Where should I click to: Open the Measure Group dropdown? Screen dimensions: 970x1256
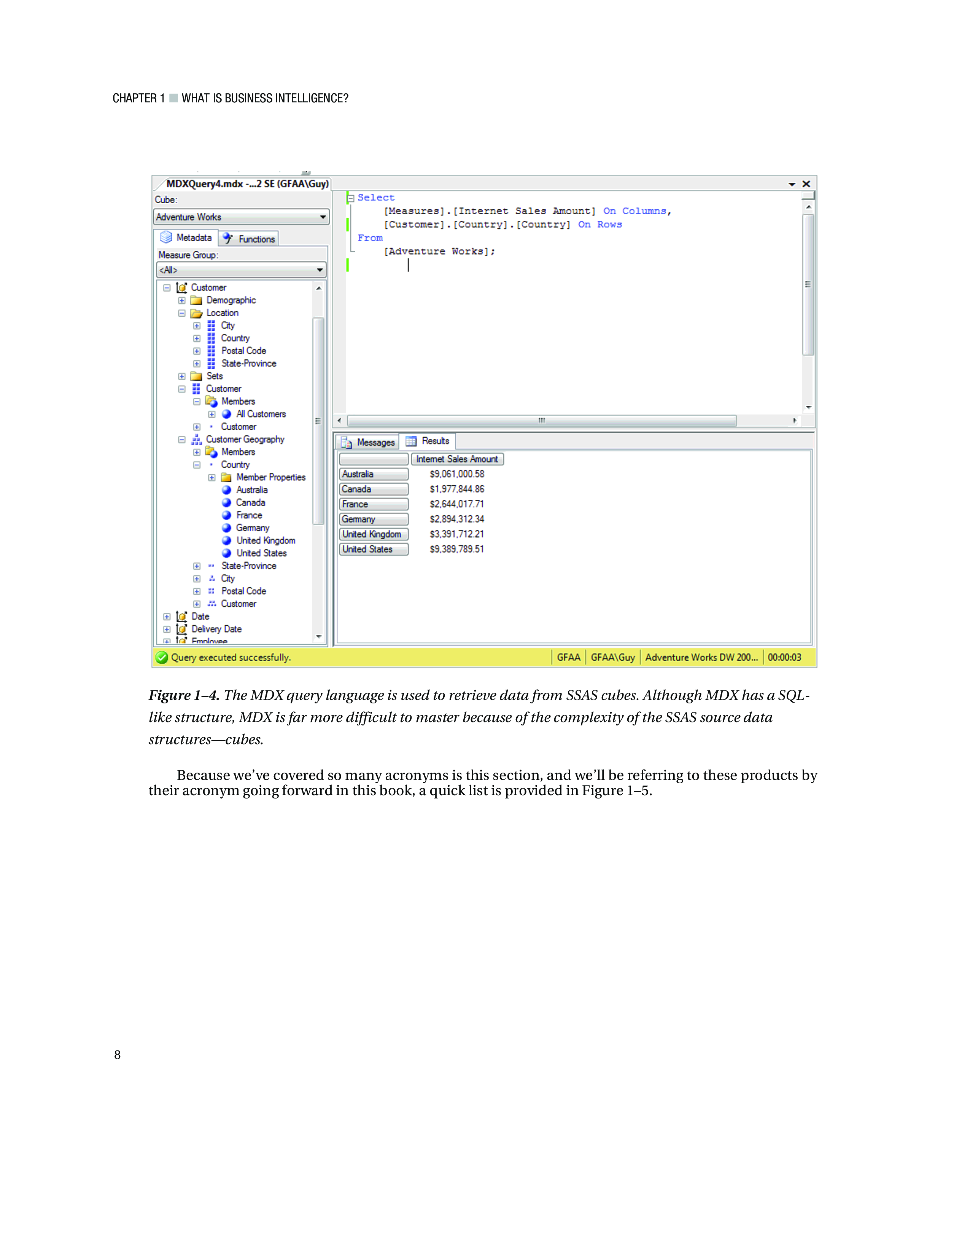click(x=320, y=270)
